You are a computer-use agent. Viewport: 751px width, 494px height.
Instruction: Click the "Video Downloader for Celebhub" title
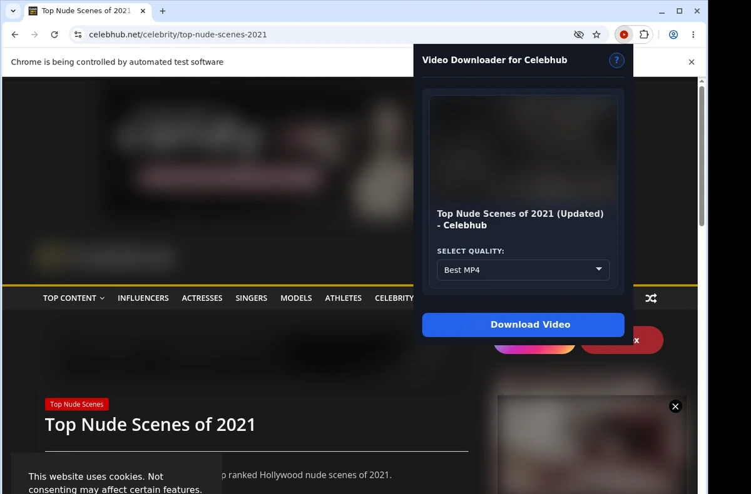[x=494, y=60]
